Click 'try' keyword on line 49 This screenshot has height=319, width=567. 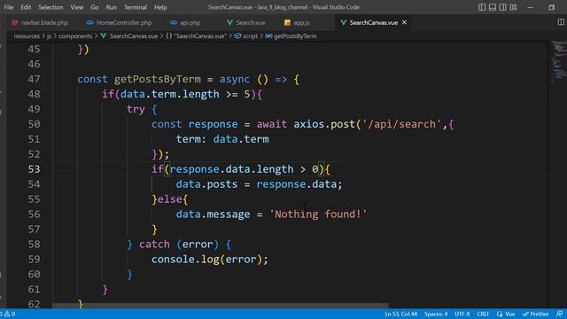[x=136, y=109]
